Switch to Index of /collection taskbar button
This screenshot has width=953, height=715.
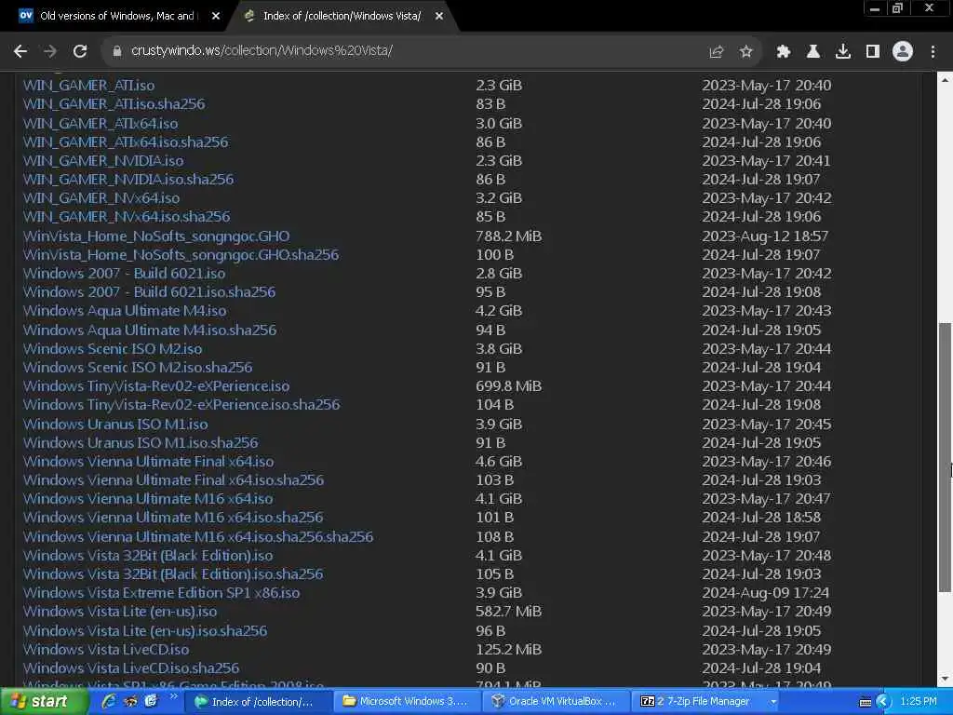(257, 702)
